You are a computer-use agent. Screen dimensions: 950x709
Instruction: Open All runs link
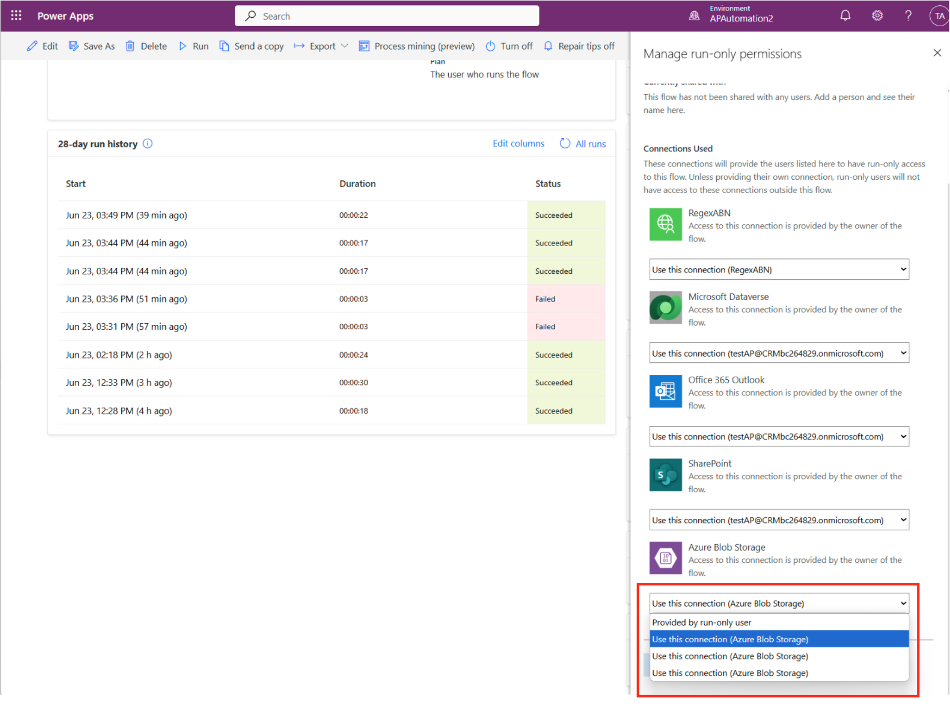582,144
